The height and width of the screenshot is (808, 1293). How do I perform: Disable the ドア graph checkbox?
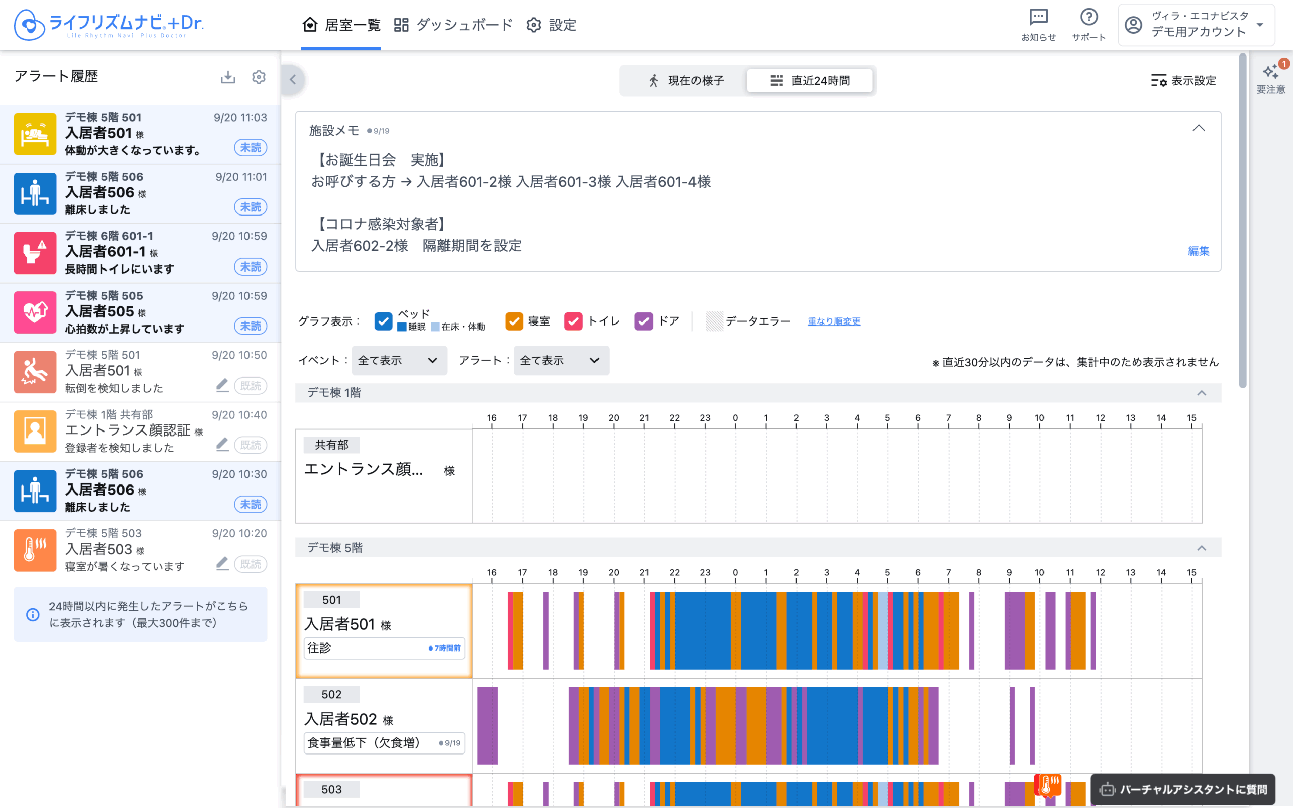(643, 321)
